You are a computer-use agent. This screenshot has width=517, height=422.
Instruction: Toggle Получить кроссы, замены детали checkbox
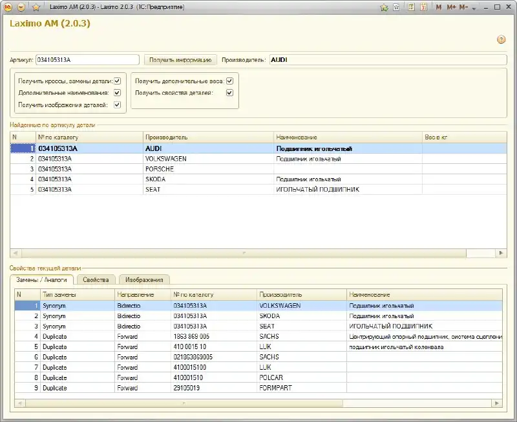tap(118, 81)
